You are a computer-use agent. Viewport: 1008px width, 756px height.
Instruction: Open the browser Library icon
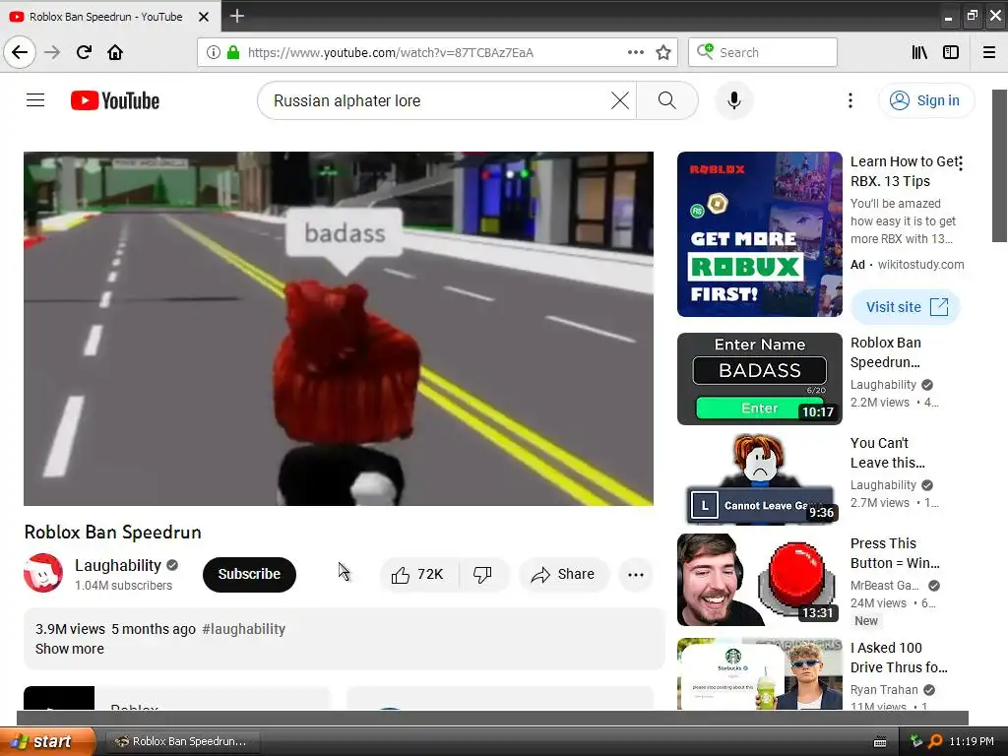[x=919, y=52]
